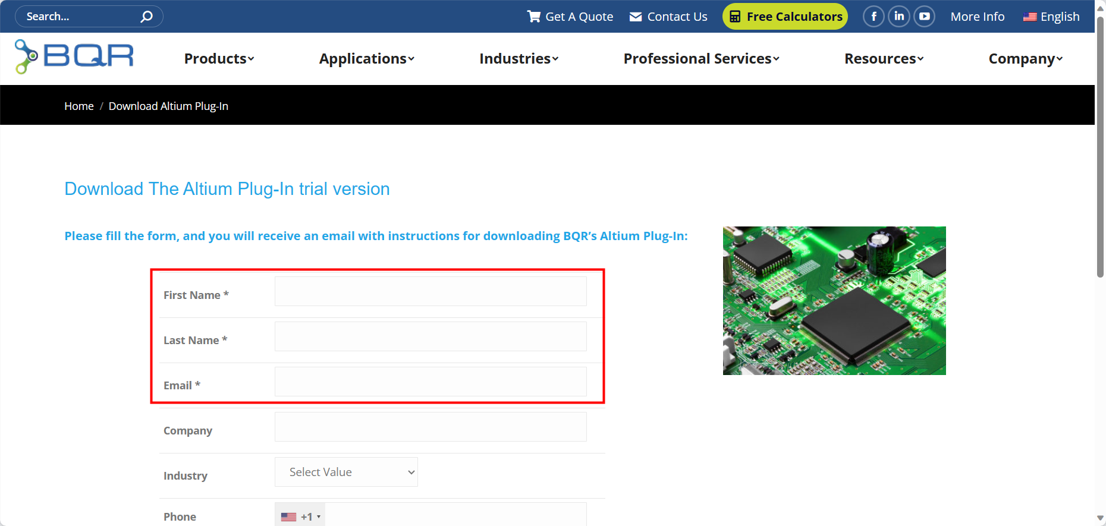The image size is (1106, 526).
Task: Expand the Products menu
Action: [x=219, y=59]
